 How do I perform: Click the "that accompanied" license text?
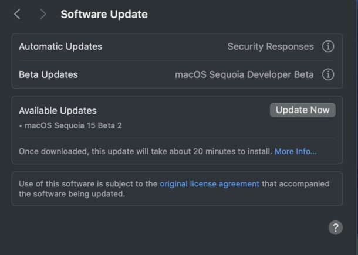click(296, 183)
